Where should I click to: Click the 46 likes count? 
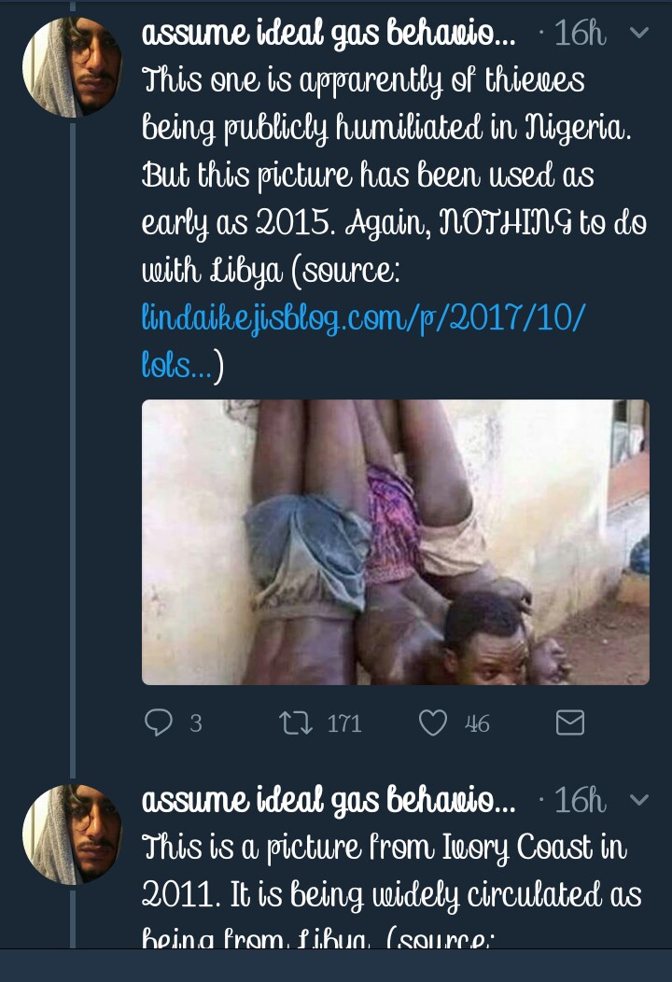[x=477, y=723]
